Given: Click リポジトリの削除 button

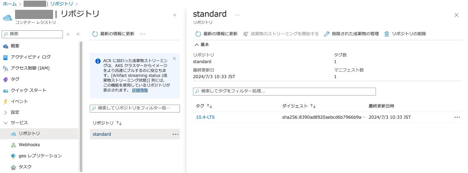Looking at the screenshot, I should coord(405,34).
